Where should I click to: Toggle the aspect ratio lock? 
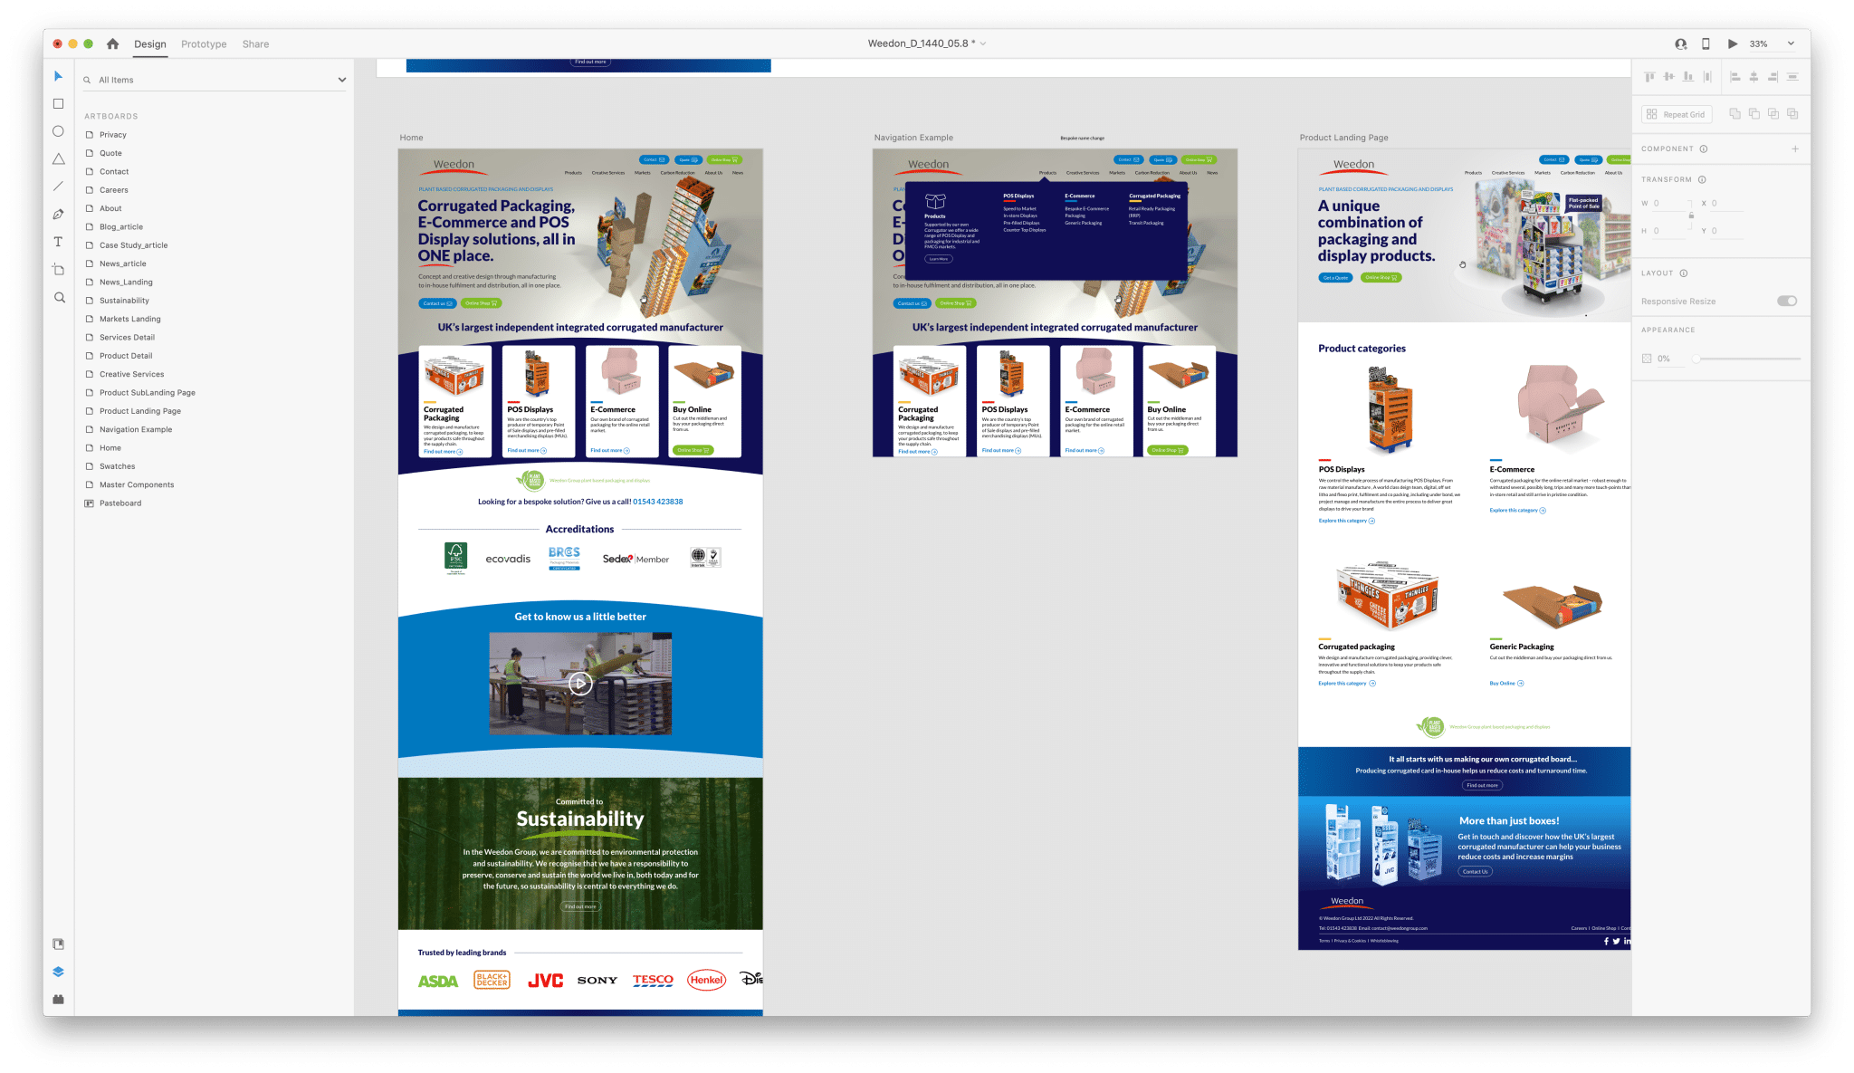coord(1690,216)
